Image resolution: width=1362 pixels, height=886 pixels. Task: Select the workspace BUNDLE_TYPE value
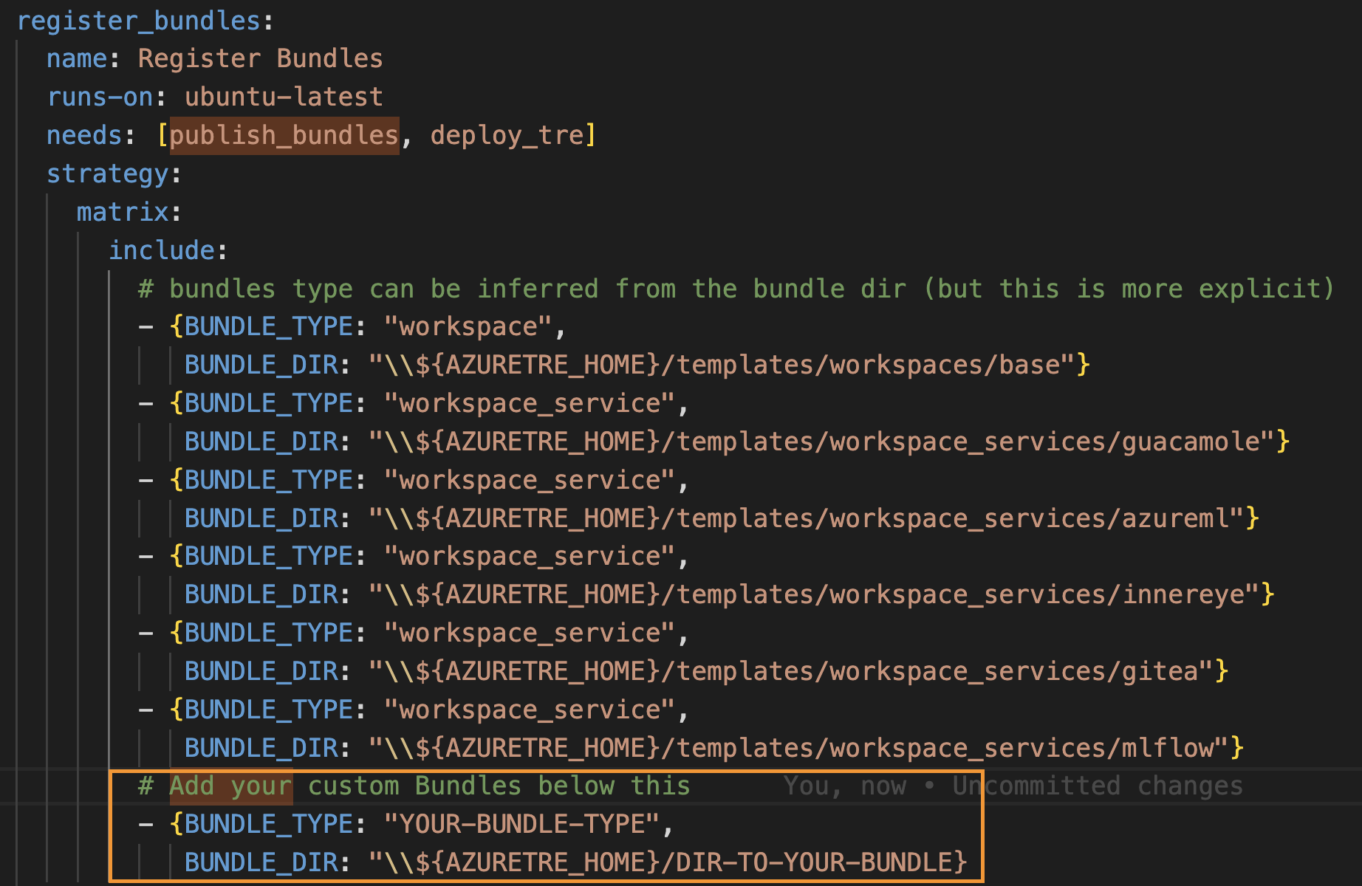(469, 326)
